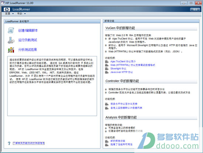203x153 pixels.
Task: Open the Web (HTTP/HTML) advanced data format link
Action: pyautogui.click(x=133, y=65)
